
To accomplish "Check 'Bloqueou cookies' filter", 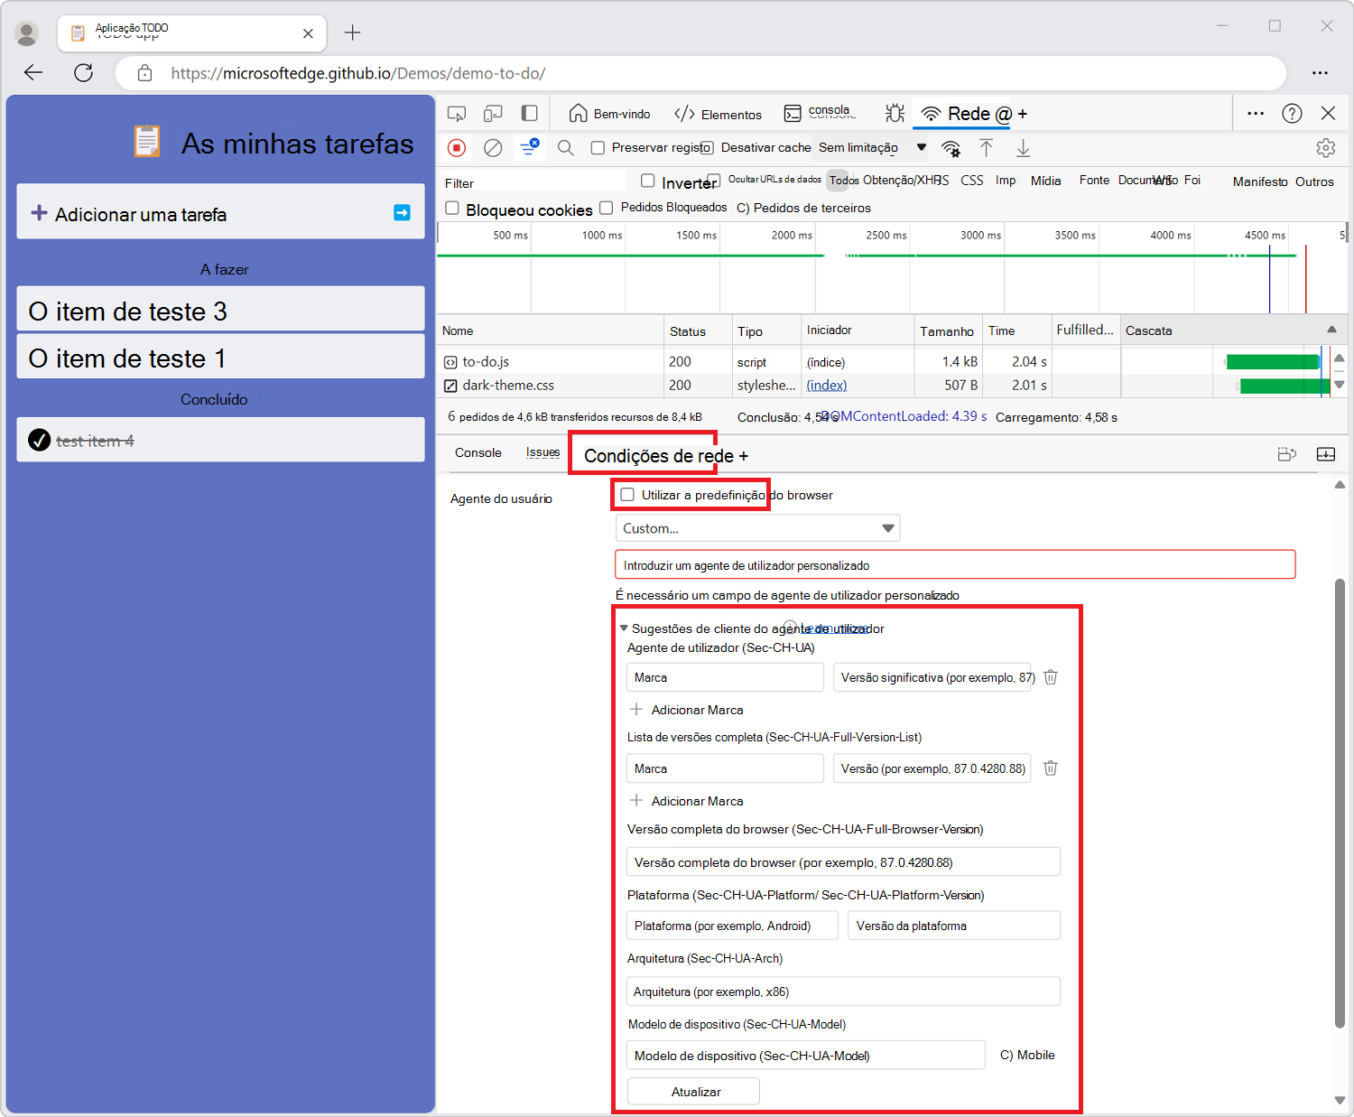I will point(452,208).
